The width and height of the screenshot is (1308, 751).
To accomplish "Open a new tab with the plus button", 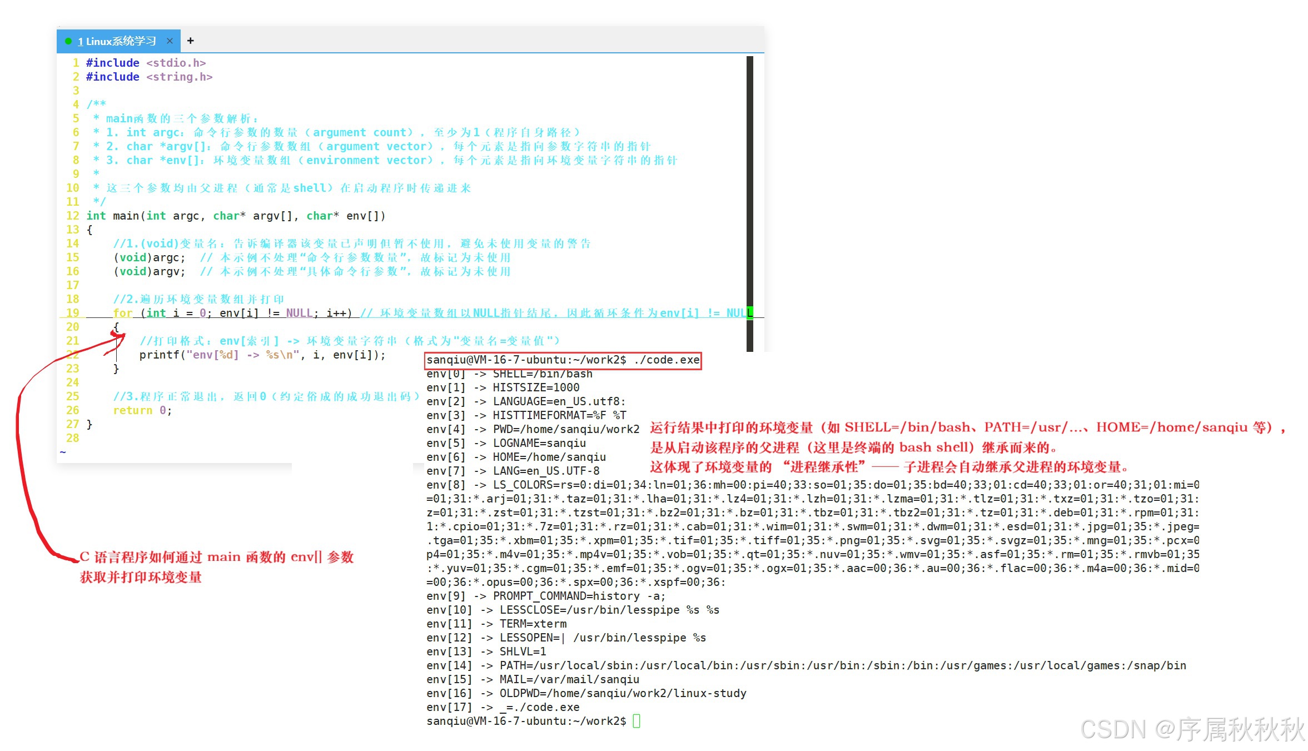I will click(x=191, y=41).
